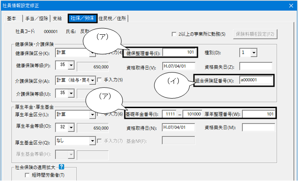The height and width of the screenshot is (181, 298).
Task: Go to the 住民税／住所 tab
Action: point(112,18)
